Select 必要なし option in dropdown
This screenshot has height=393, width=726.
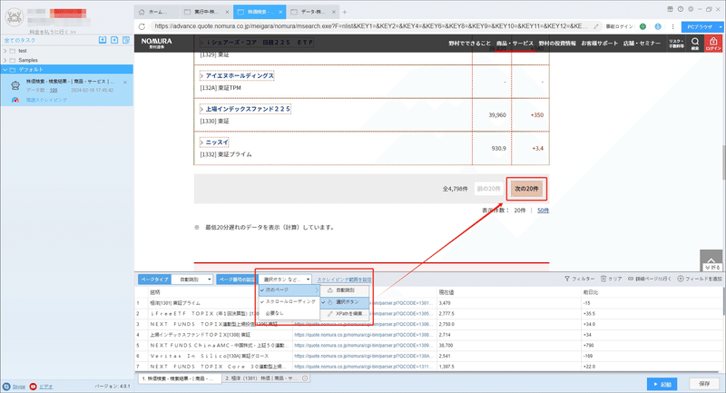(x=289, y=313)
